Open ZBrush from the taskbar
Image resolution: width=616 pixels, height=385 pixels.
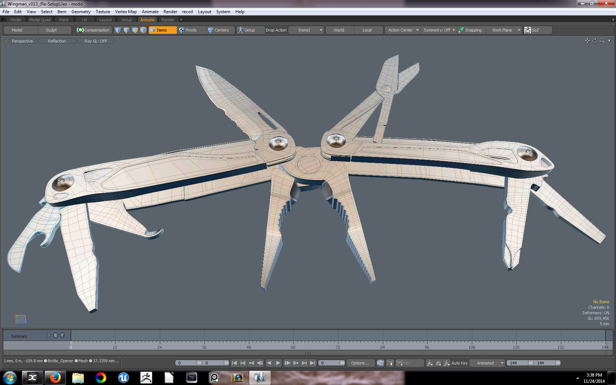[x=146, y=377]
